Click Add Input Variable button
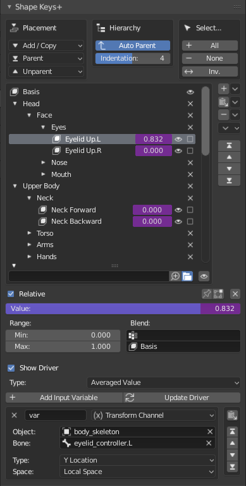 click(65, 398)
